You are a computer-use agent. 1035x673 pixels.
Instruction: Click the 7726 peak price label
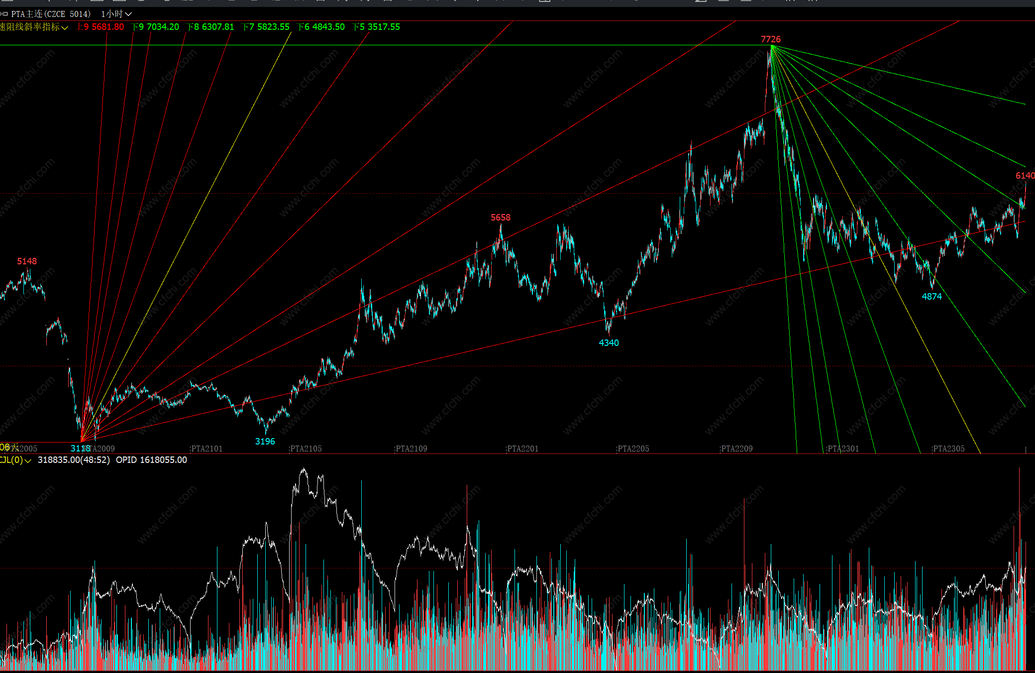pyautogui.click(x=770, y=39)
